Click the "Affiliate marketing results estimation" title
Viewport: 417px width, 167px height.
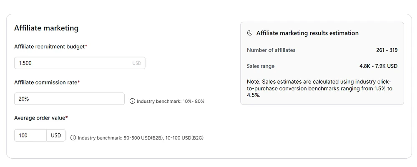[x=307, y=33]
